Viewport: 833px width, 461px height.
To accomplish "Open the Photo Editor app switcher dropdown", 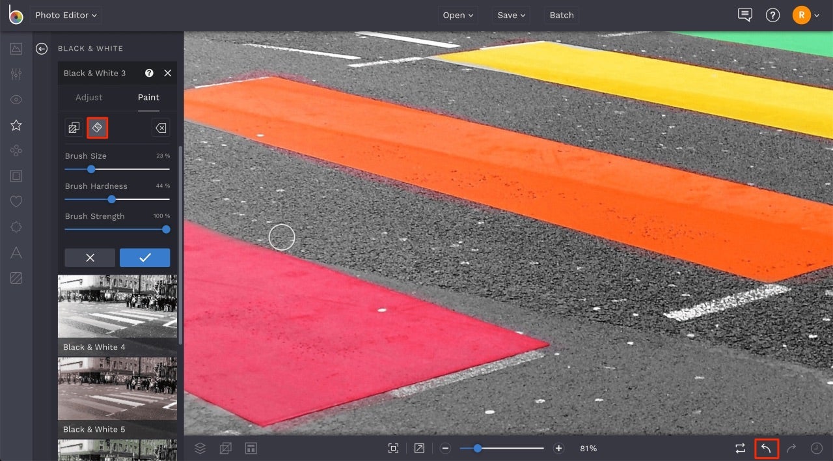I will point(65,15).
